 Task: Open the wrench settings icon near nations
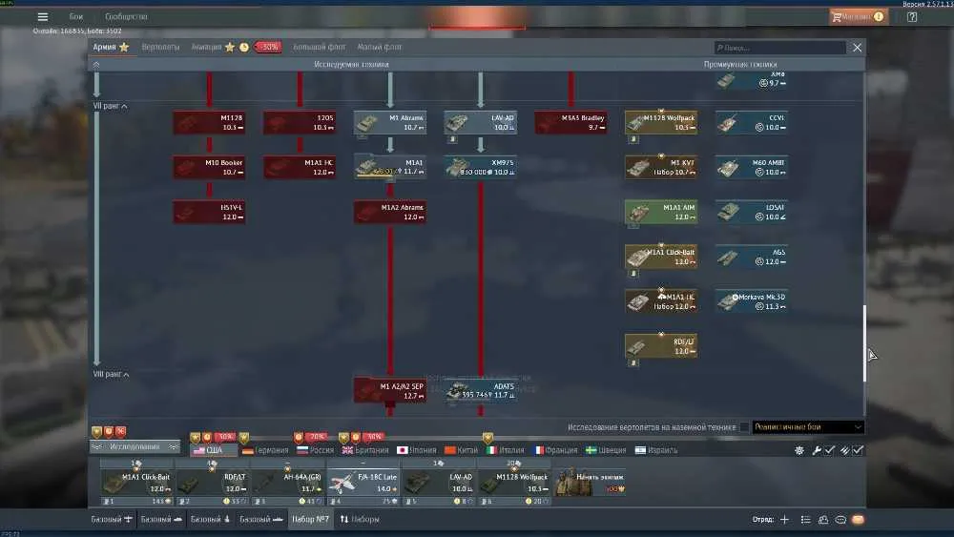(x=817, y=450)
